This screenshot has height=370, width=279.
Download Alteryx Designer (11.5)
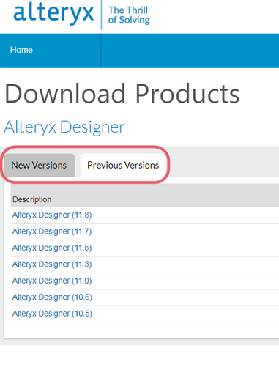52,248
